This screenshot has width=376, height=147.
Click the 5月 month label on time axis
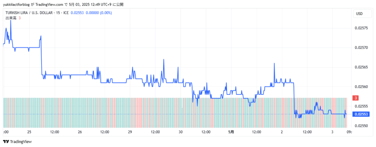tap(231, 132)
